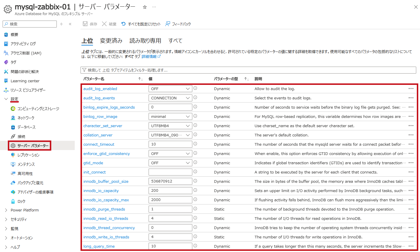
Task: Open the more options ellipsis beside the title
Action: point(154,7)
